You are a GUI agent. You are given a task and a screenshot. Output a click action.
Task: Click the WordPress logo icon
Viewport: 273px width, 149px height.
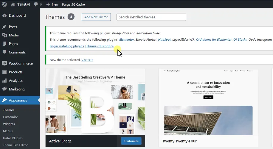(4, 4)
